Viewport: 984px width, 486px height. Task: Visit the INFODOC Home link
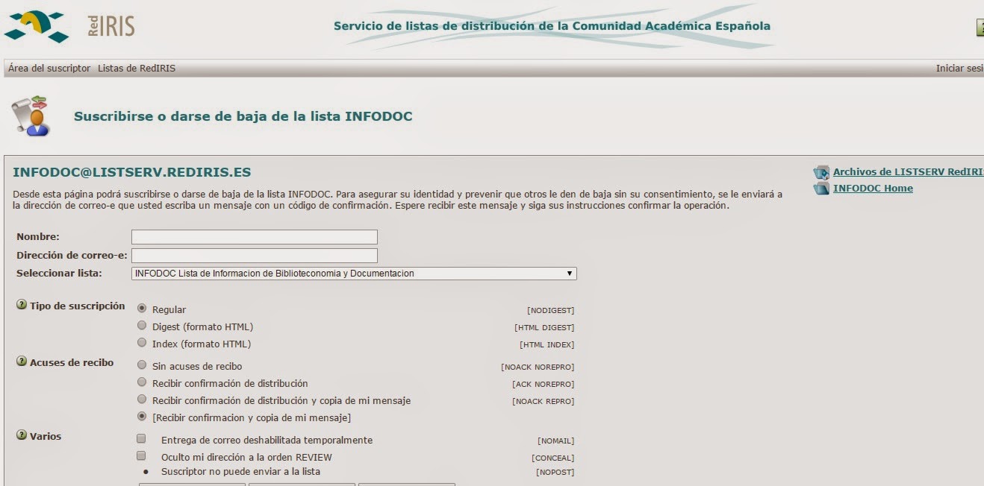pyautogui.click(x=873, y=188)
